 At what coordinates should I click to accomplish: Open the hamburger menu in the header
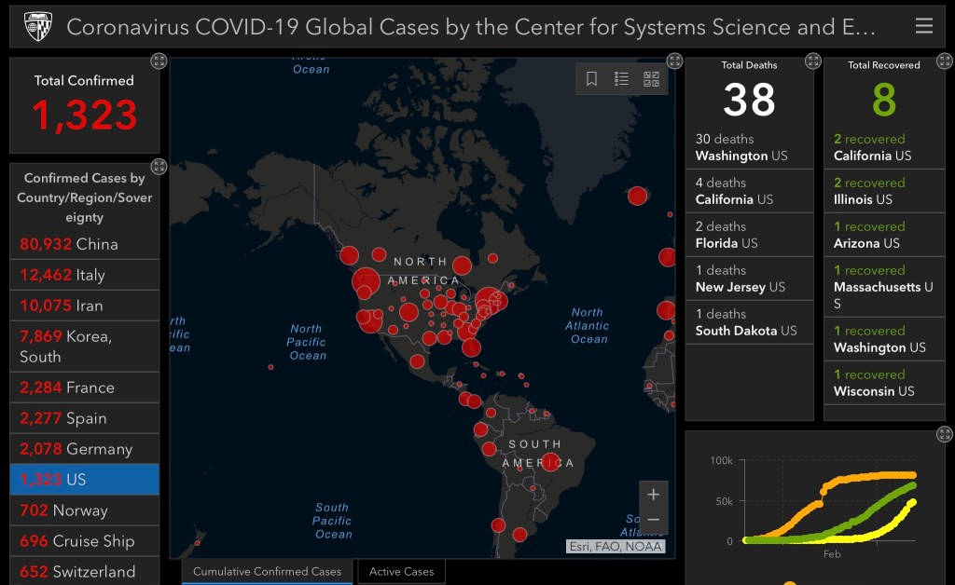923,26
